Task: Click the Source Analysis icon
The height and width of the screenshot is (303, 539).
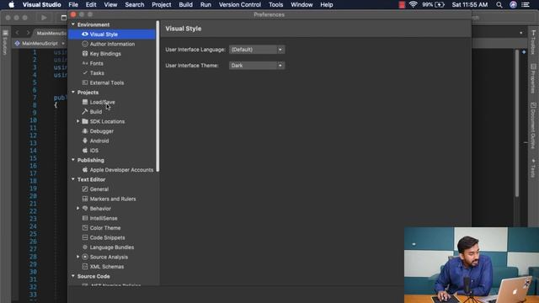Action: point(85,257)
